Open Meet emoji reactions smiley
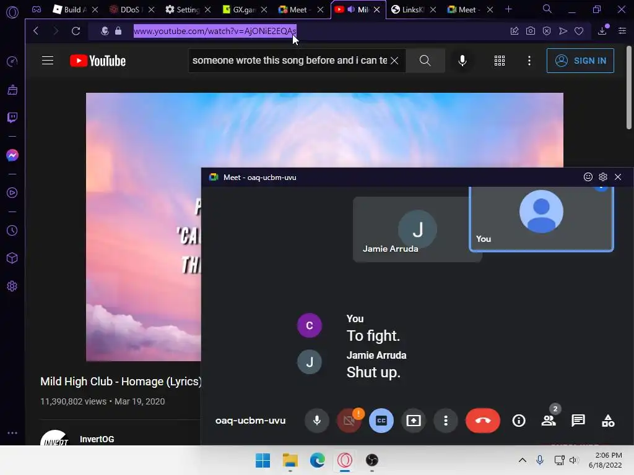The height and width of the screenshot is (475, 634). pyautogui.click(x=588, y=177)
